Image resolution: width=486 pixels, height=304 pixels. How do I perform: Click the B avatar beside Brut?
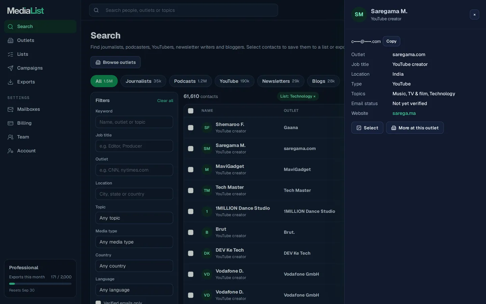coord(207,232)
